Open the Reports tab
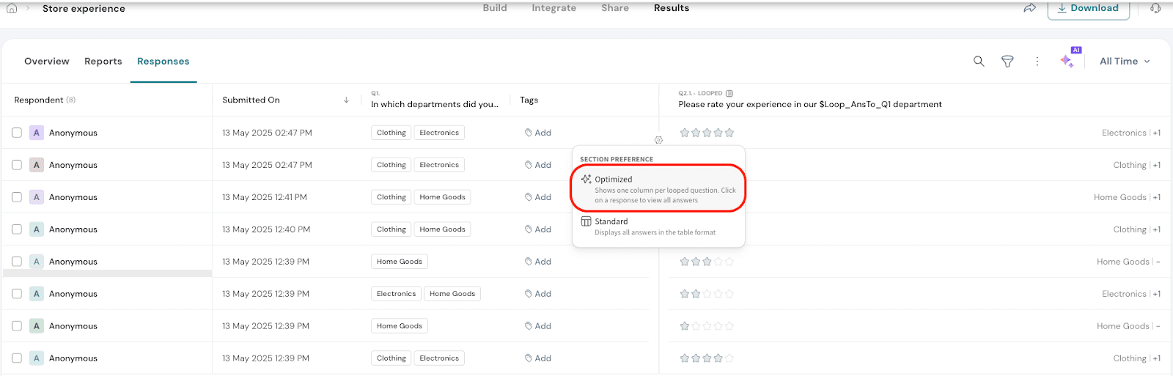The image size is (1173, 376). tap(103, 62)
